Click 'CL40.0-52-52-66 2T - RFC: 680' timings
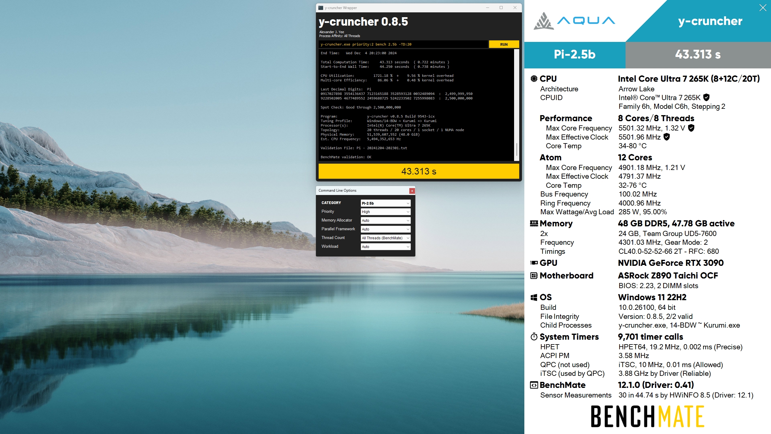Image resolution: width=771 pixels, height=434 pixels. pyautogui.click(x=669, y=251)
